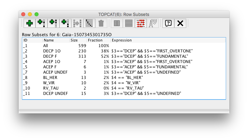Select the ACEP UNDEF subset name

tap(55, 72)
